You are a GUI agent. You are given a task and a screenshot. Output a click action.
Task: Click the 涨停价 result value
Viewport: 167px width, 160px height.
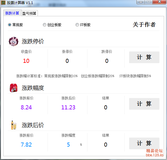(x=67, y=61)
